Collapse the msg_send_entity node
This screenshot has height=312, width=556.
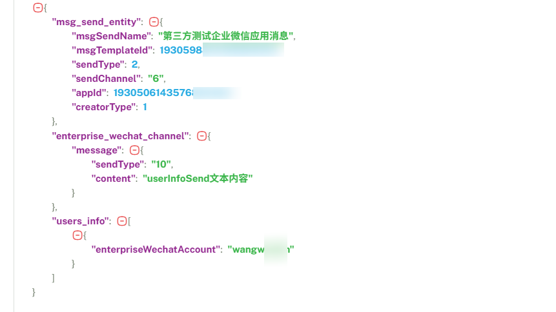(154, 22)
